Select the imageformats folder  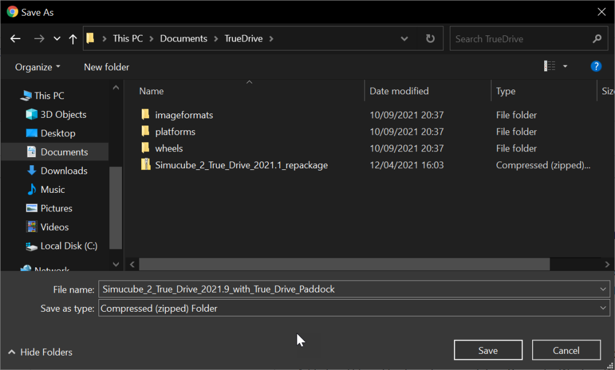pos(184,115)
